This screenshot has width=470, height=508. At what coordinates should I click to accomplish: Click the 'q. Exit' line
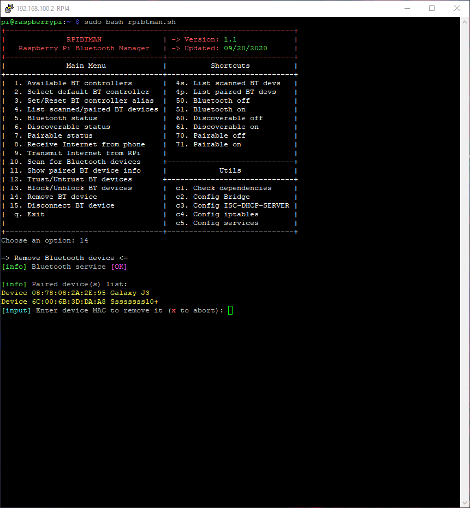[x=29, y=215]
